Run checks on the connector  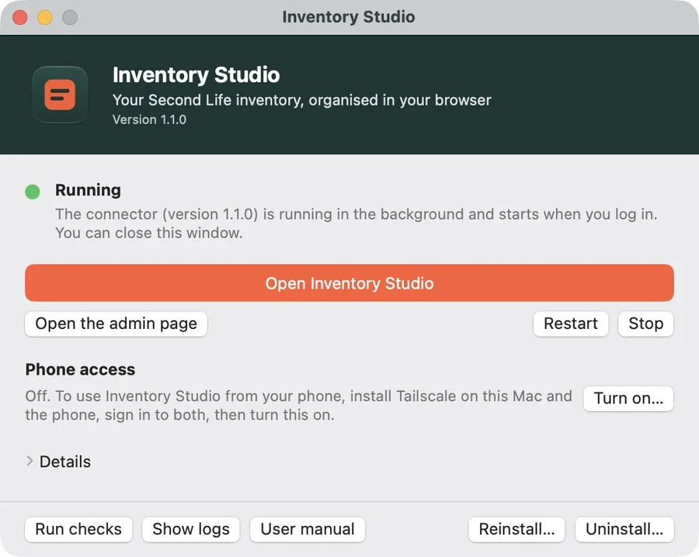[x=78, y=529]
